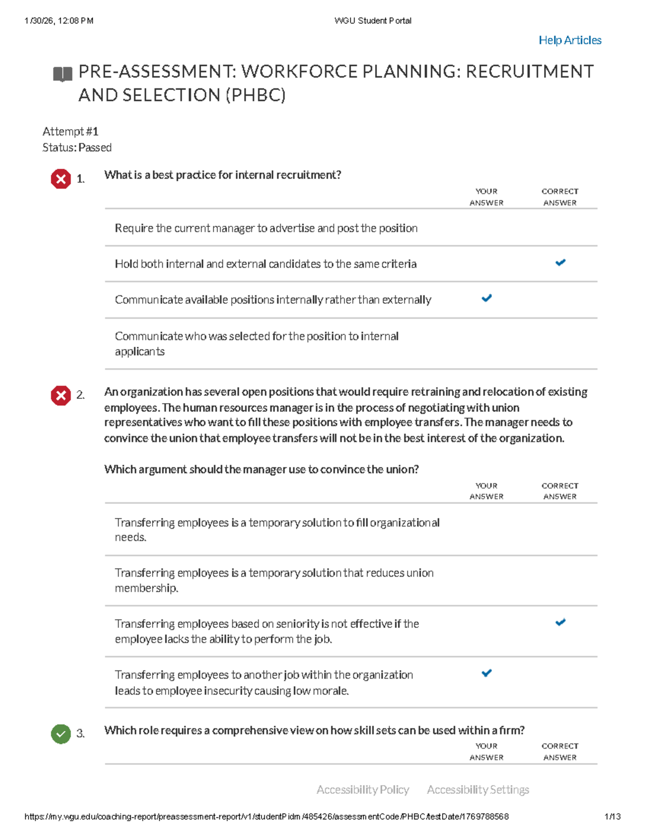Click your answer checkmark for 'Communicate available positions internally'
The height and width of the screenshot is (837, 647).
click(x=486, y=298)
